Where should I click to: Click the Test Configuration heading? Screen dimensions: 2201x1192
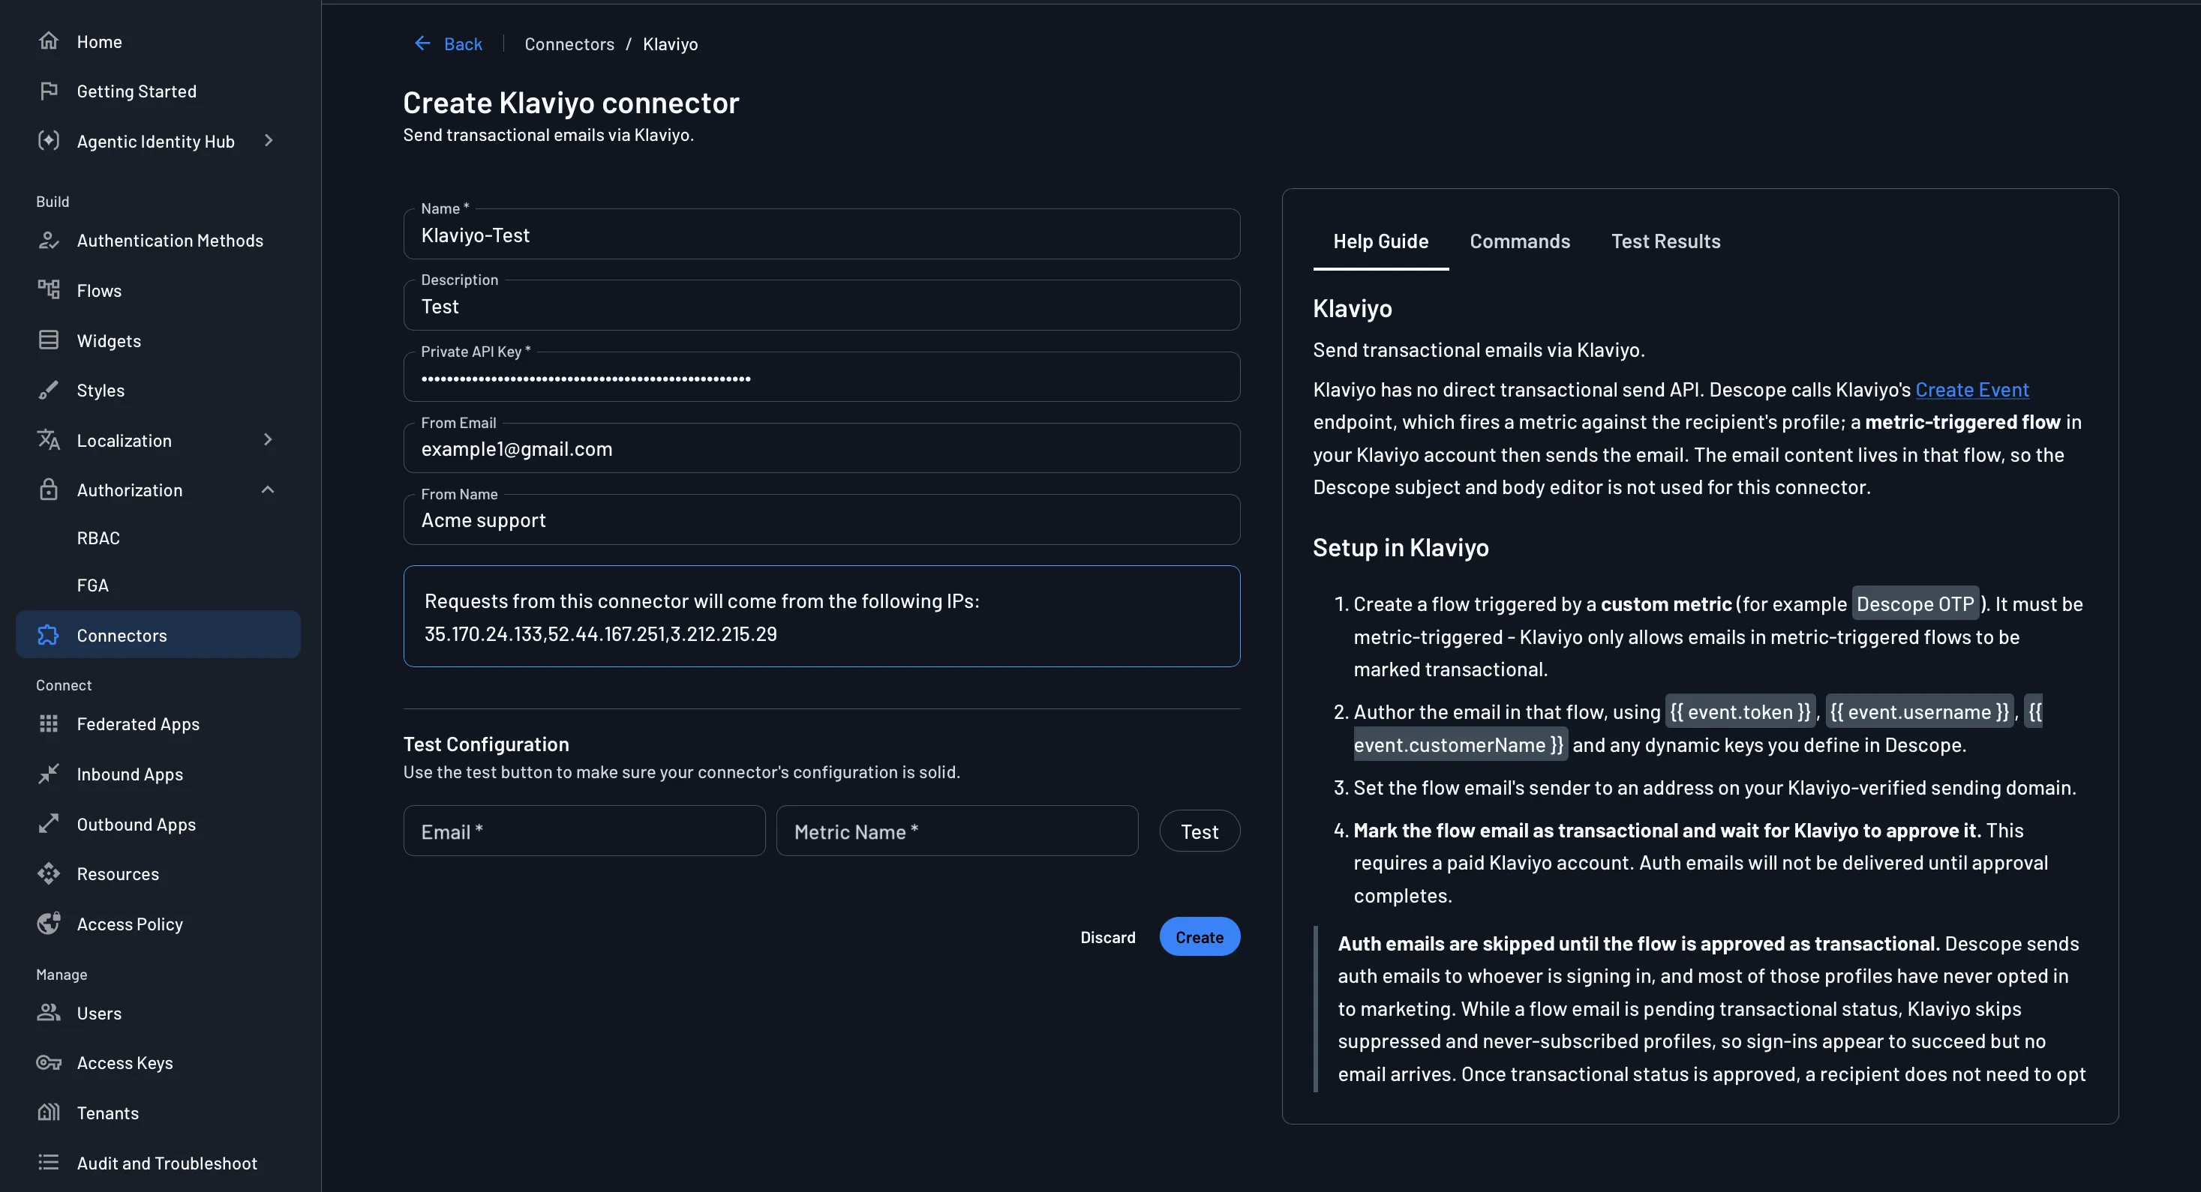coord(486,744)
